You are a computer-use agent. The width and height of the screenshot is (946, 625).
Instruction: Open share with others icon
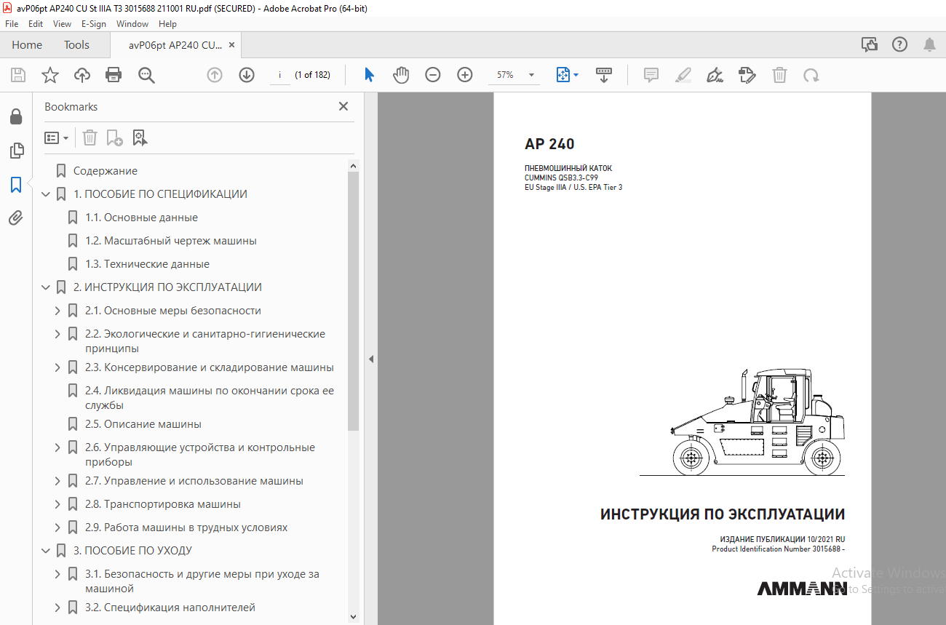pos(870,45)
